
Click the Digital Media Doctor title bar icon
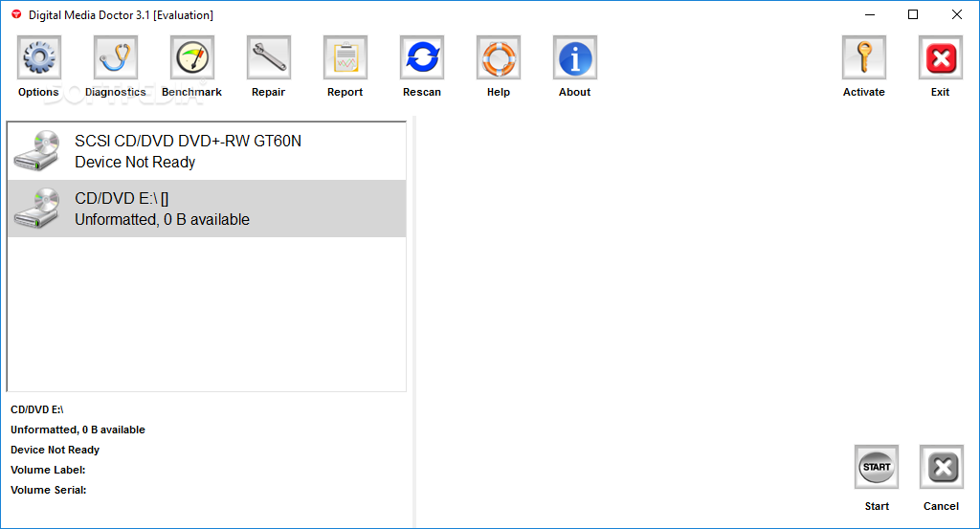[16, 14]
